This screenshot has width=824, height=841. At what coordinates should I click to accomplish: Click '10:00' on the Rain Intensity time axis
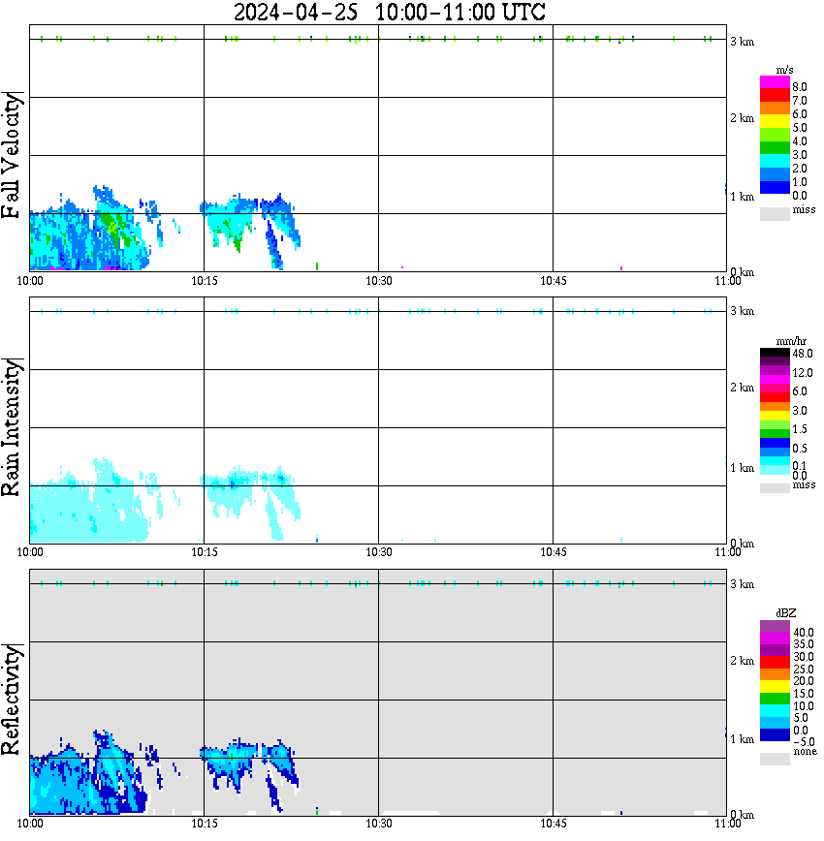tap(30, 552)
